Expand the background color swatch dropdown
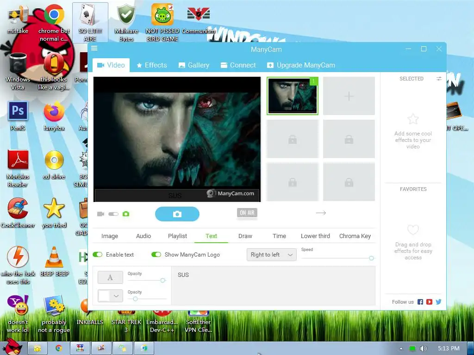Viewport: 474px width, 355px height. click(110, 296)
